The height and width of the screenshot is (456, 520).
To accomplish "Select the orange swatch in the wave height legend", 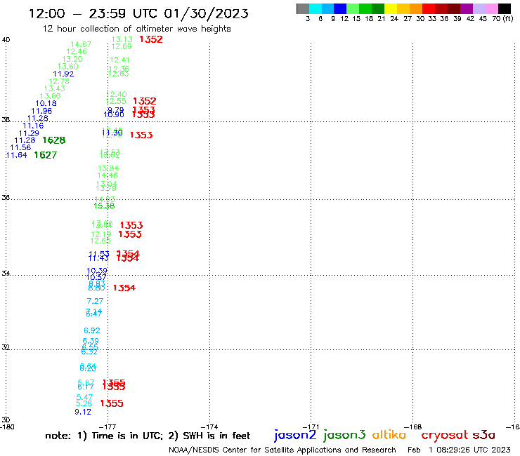I will 416,8.
